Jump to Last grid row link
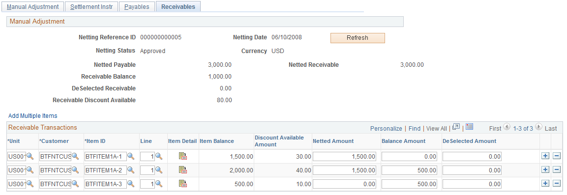Viewport: 567px width, 195px height. (x=551, y=129)
